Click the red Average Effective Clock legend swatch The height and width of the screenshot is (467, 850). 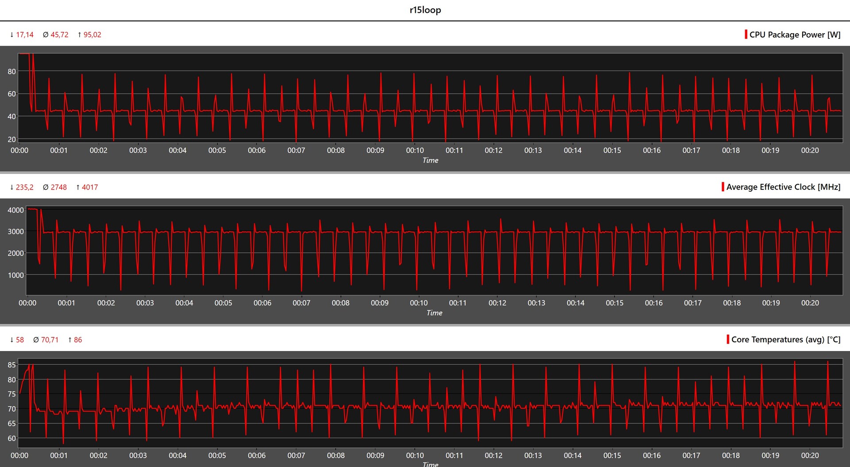coord(723,187)
